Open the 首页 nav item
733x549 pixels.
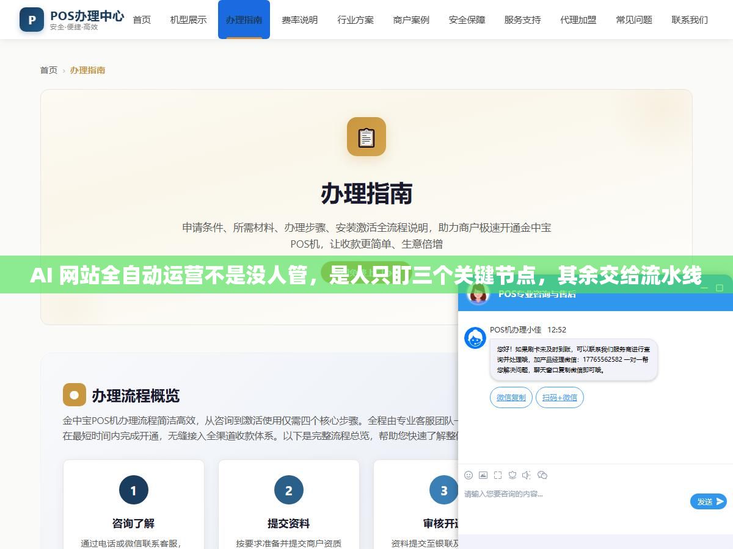coord(142,20)
